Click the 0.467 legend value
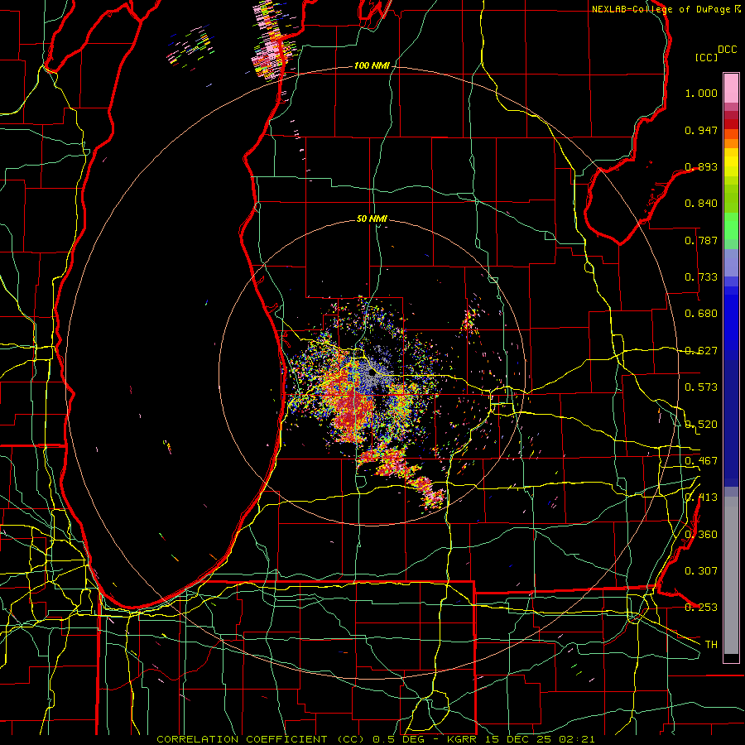Viewport: 745px width, 745px height. coord(701,461)
